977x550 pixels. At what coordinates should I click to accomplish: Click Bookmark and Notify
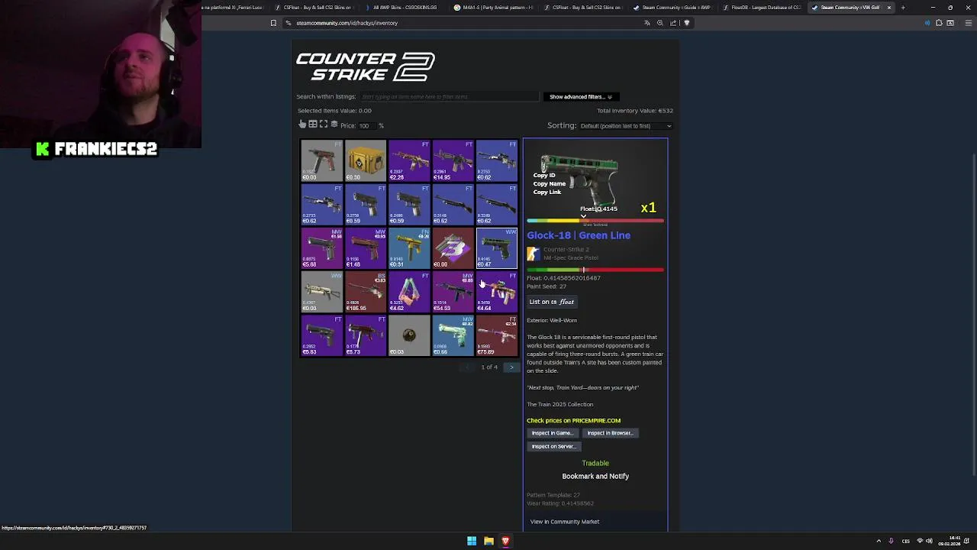coord(595,476)
